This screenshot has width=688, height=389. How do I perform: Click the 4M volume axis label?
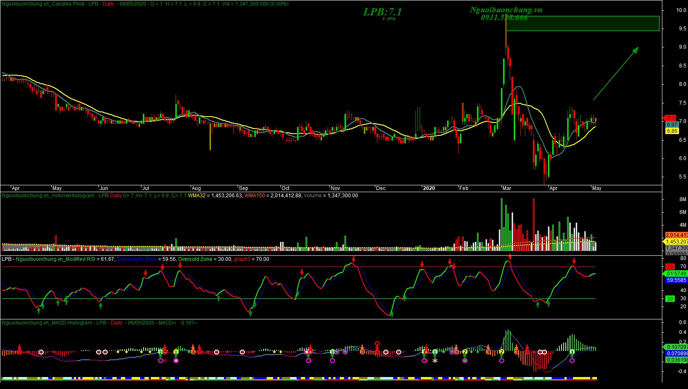tap(683, 225)
